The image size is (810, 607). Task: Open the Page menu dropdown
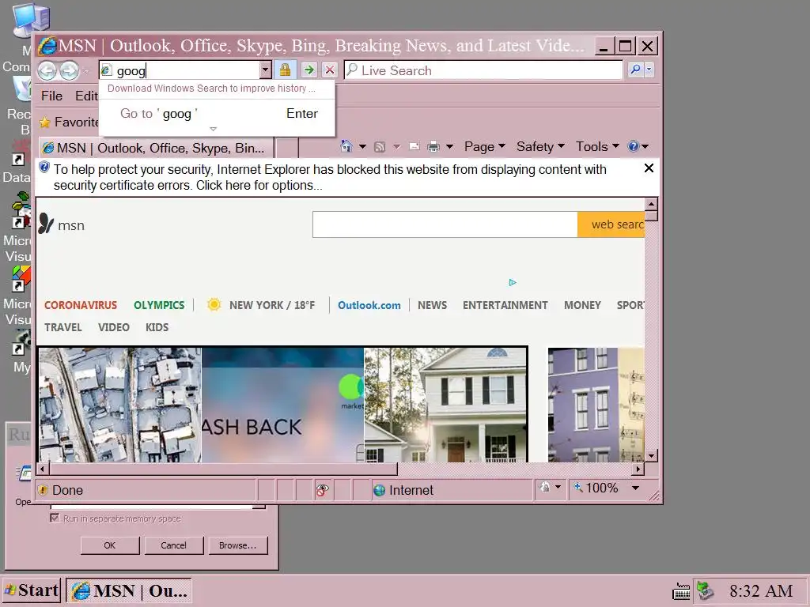click(485, 146)
